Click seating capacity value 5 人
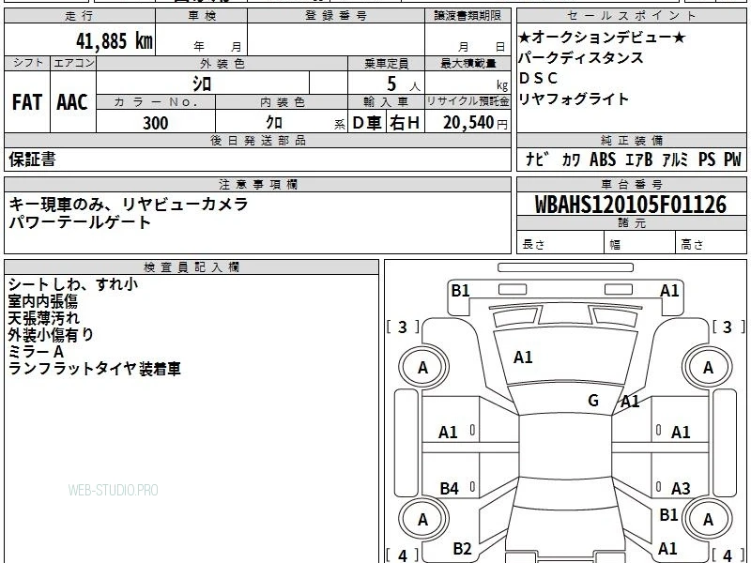Viewport: 751px width, 563px height. click(403, 84)
